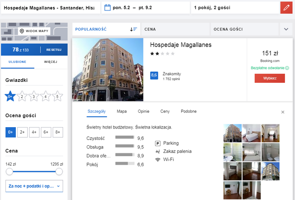This screenshot has height=200, width=295.
Task: Click the Booking.com provider label
Action: pyautogui.click(x=270, y=61)
